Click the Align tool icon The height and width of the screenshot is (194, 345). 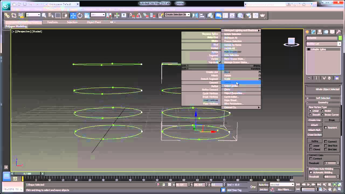click(x=202, y=16)
